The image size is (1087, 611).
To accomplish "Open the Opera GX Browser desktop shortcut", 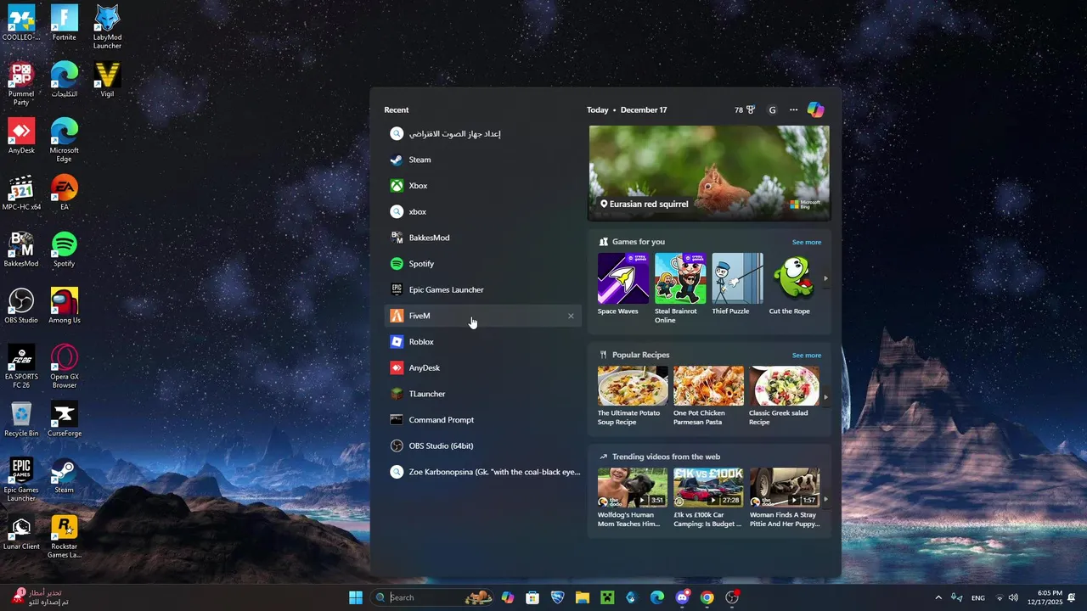I will 64,366.
